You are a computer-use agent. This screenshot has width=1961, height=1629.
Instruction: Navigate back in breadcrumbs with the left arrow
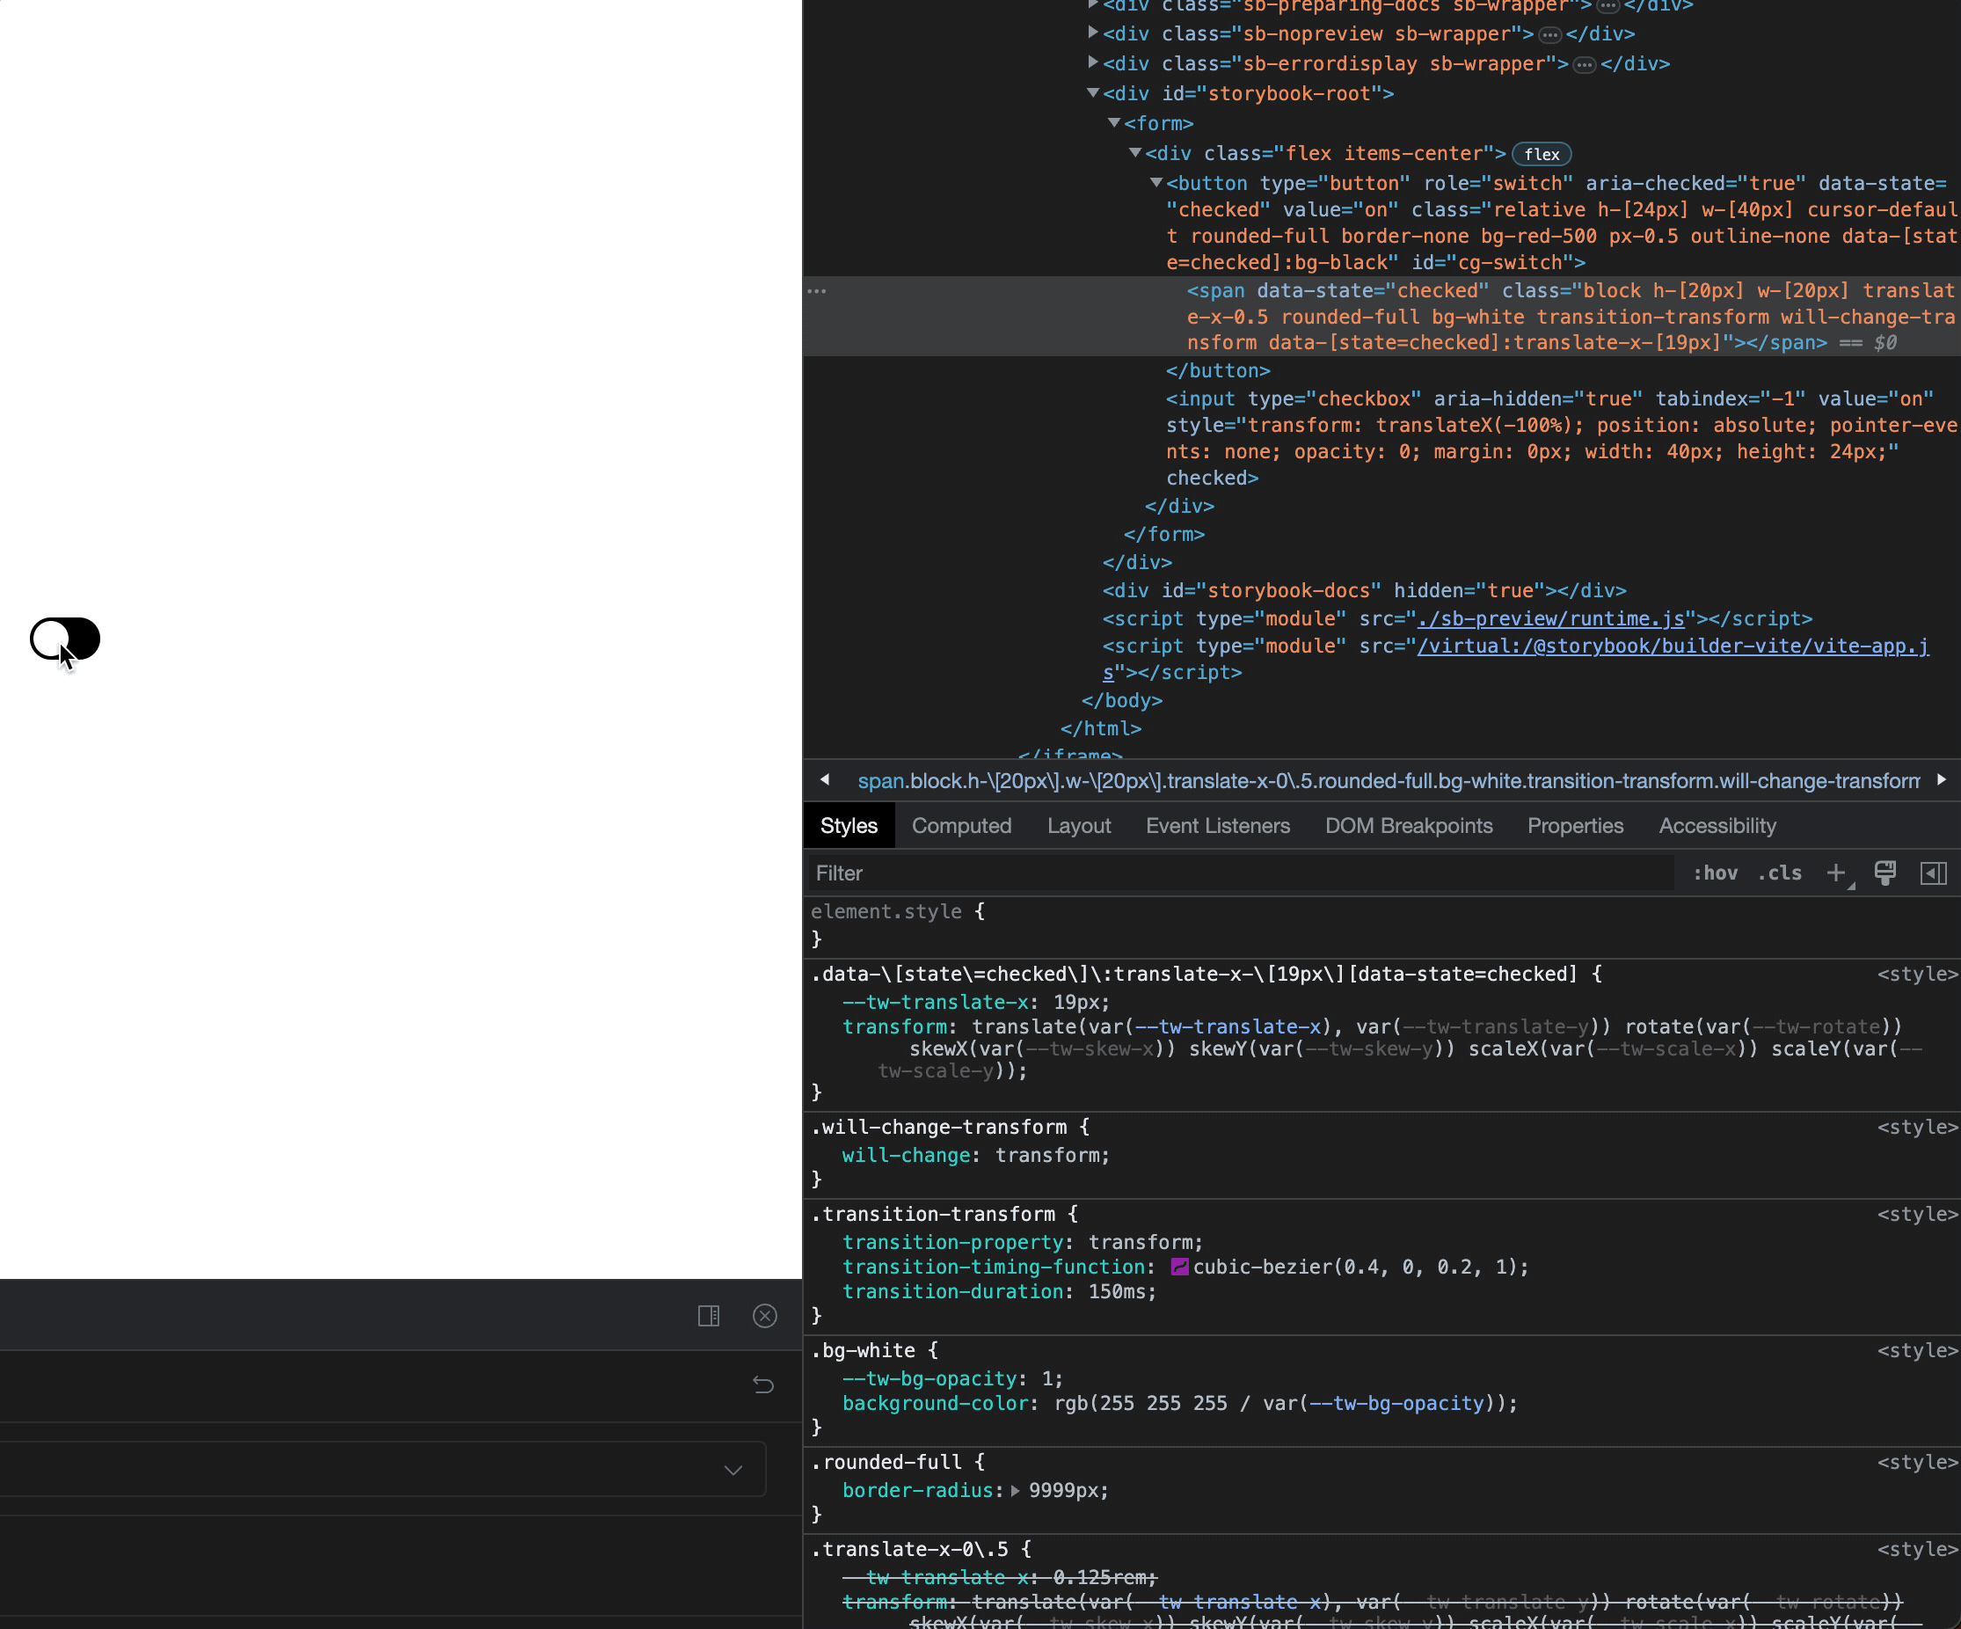[825, 780]
